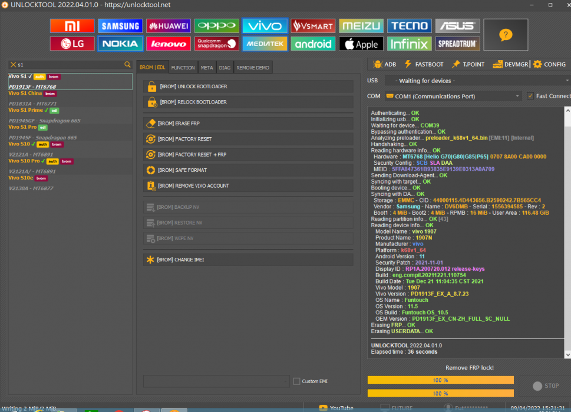Select Vivo S1 PD1913F model
The width and height of the screenshot is (571, 412).
pyautogui.click(x=70, y=81)
